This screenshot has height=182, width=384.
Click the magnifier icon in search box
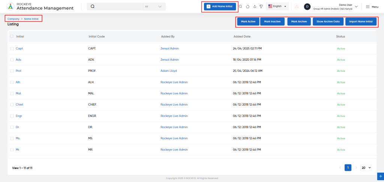point(93,7)
